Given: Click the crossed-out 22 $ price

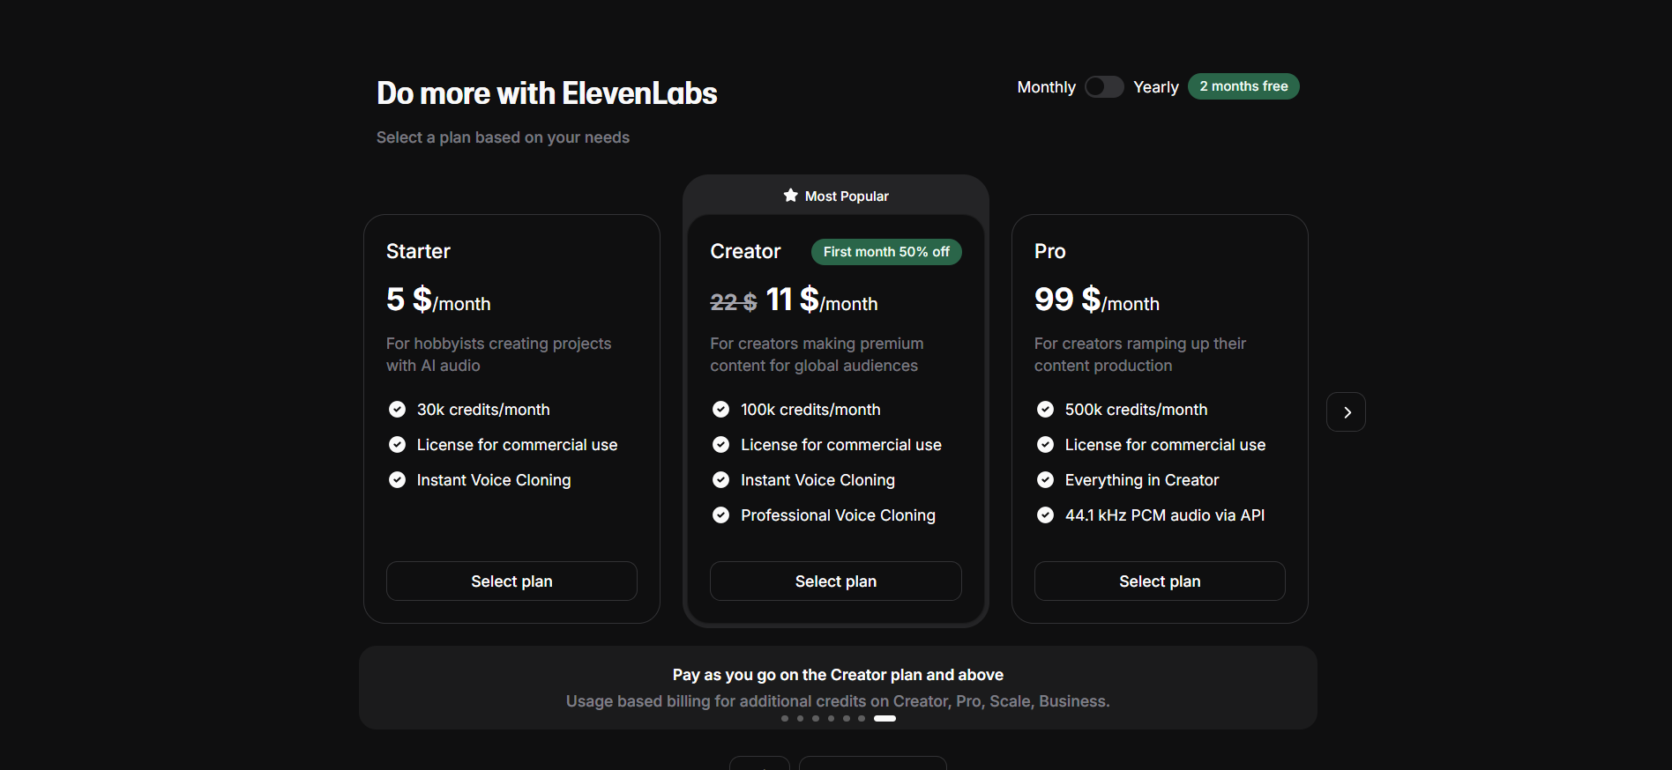Looking at the screenshot, I should click(733, 303).
